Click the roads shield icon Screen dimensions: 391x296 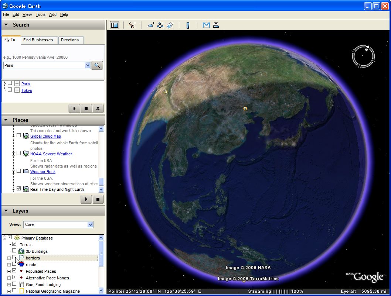(22, 264)
